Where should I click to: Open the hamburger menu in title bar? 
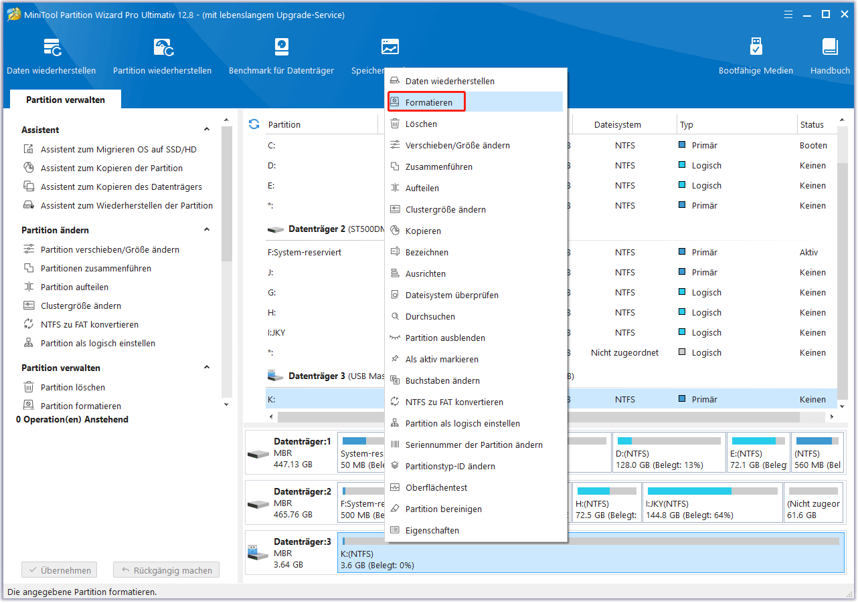click(x=788, y=13)
